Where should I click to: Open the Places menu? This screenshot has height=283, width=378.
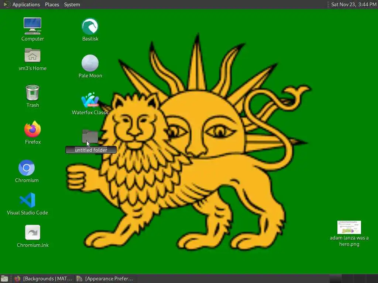click(x=52, y=4)
